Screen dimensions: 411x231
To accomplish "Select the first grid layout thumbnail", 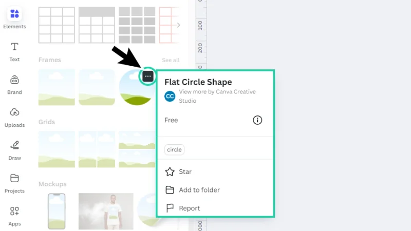I will [57, 149].
